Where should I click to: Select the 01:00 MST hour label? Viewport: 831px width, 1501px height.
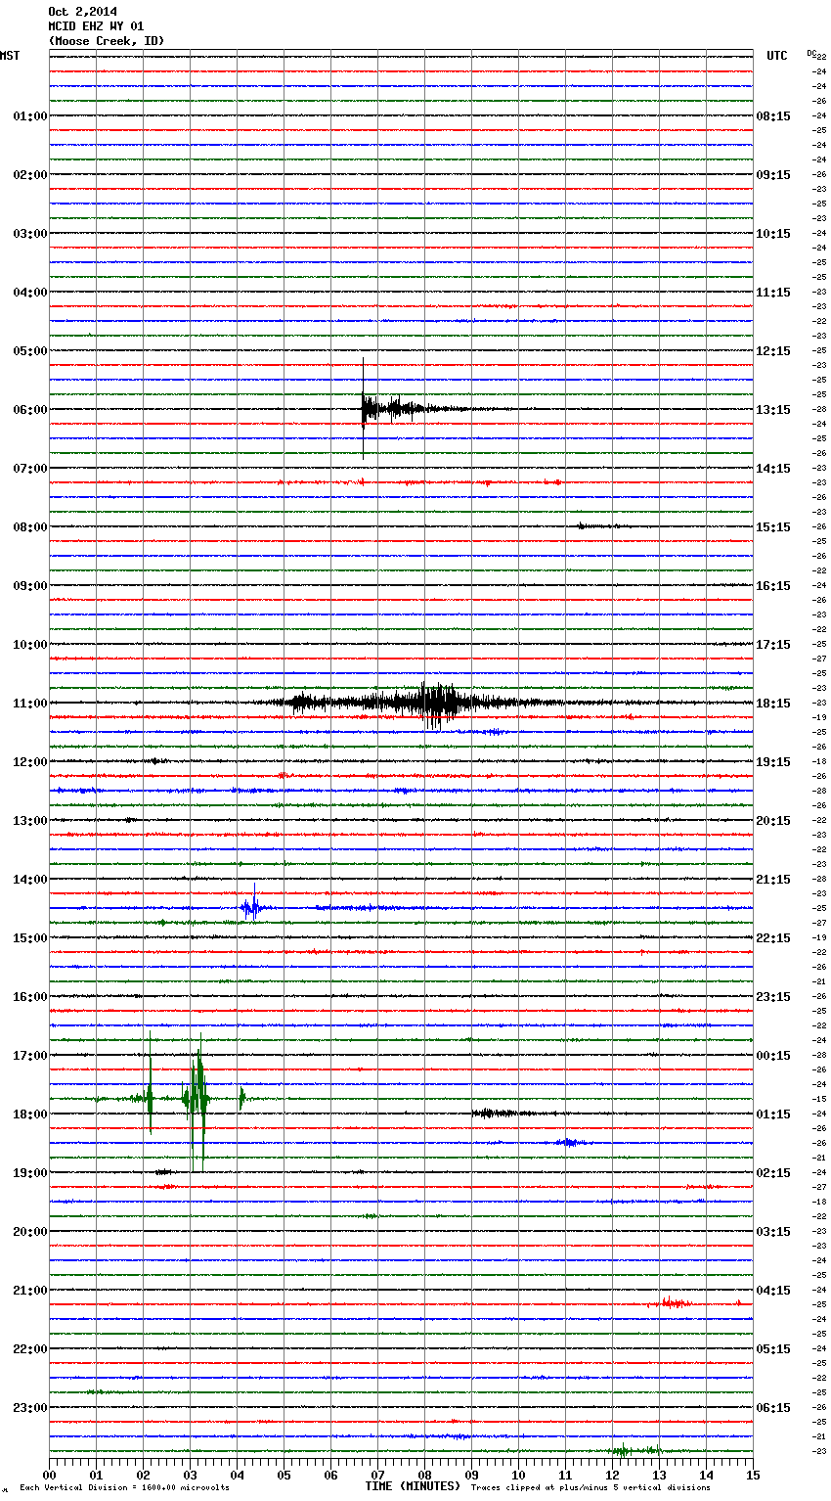pyautogui.click(x=29, y=116)
